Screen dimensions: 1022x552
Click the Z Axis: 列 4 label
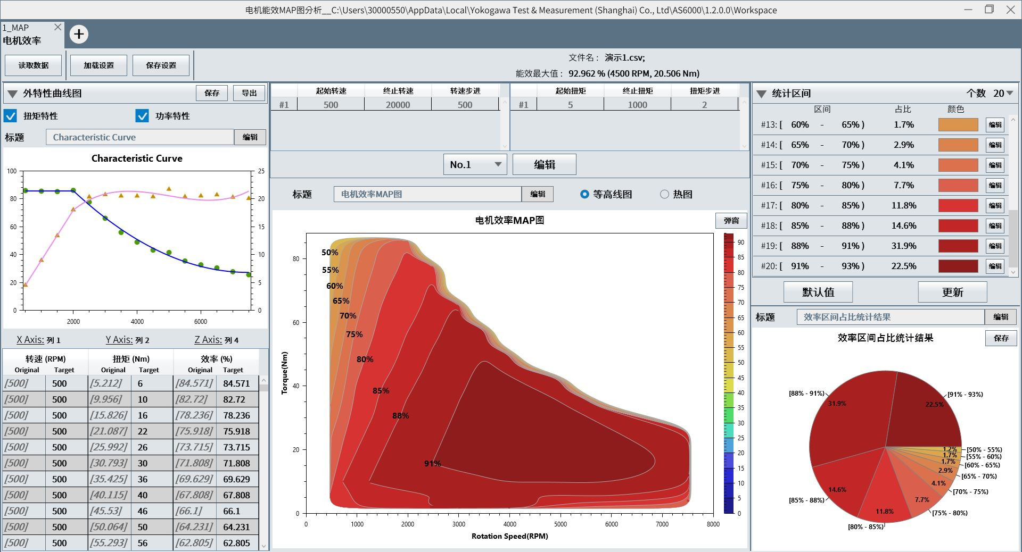coord(217,340)
